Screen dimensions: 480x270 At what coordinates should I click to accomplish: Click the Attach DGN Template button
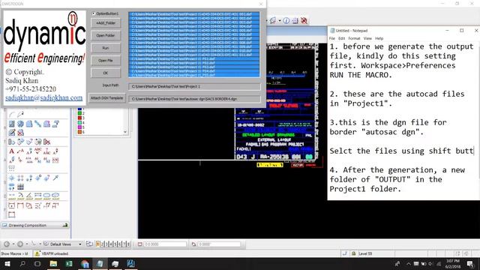(106, 98)
